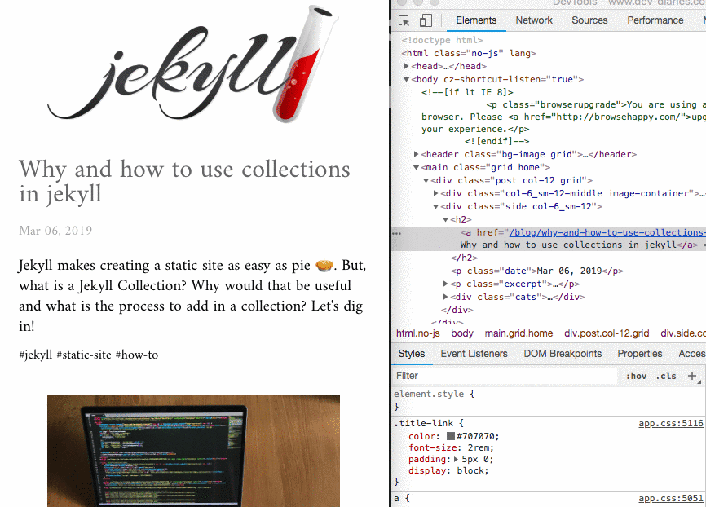This screenshot has width=706, height=507.
Task: Toggle the device toolbar icon
Action: click(426, 20)
